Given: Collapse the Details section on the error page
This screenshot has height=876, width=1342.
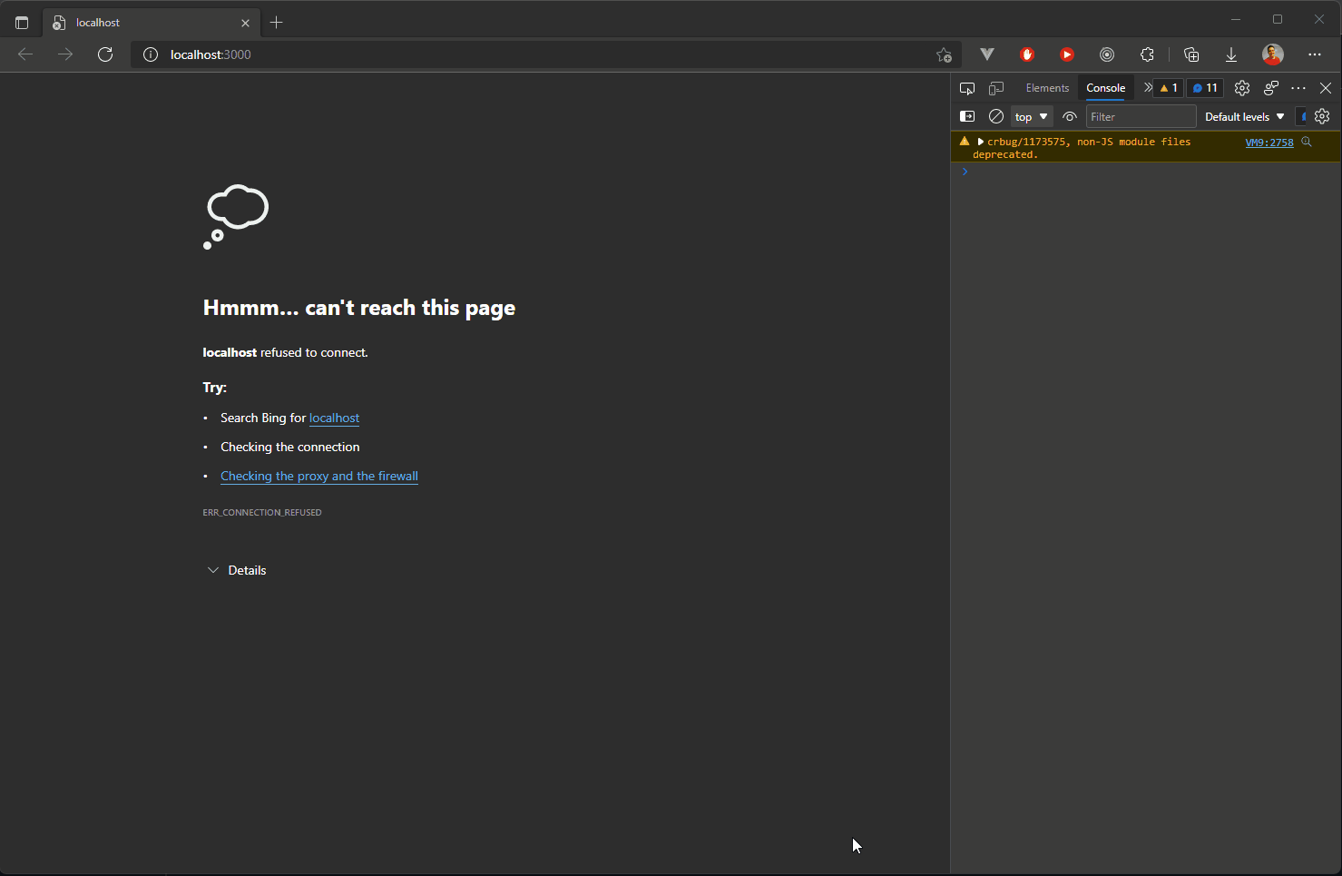Looking at the screenshot, I should [x=235, y=570].
